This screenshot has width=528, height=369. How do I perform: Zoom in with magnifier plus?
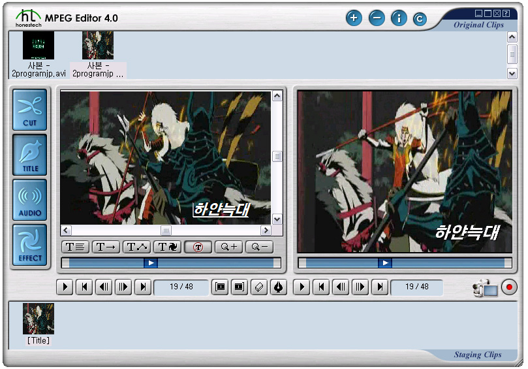point(228,247)
